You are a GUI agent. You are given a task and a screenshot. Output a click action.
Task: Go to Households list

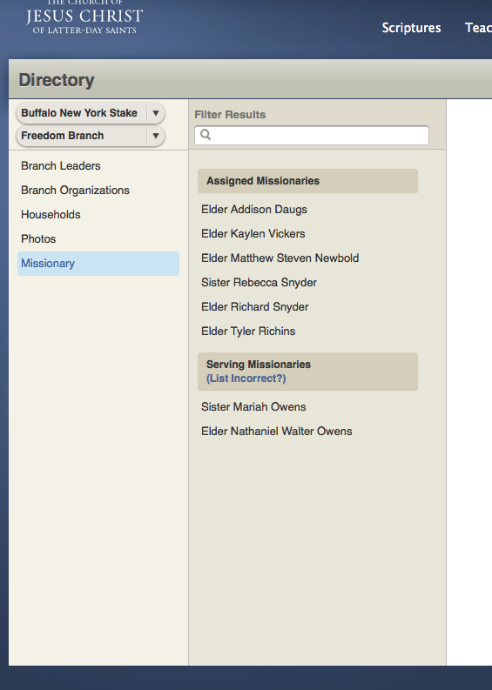(x=51, y=214)
